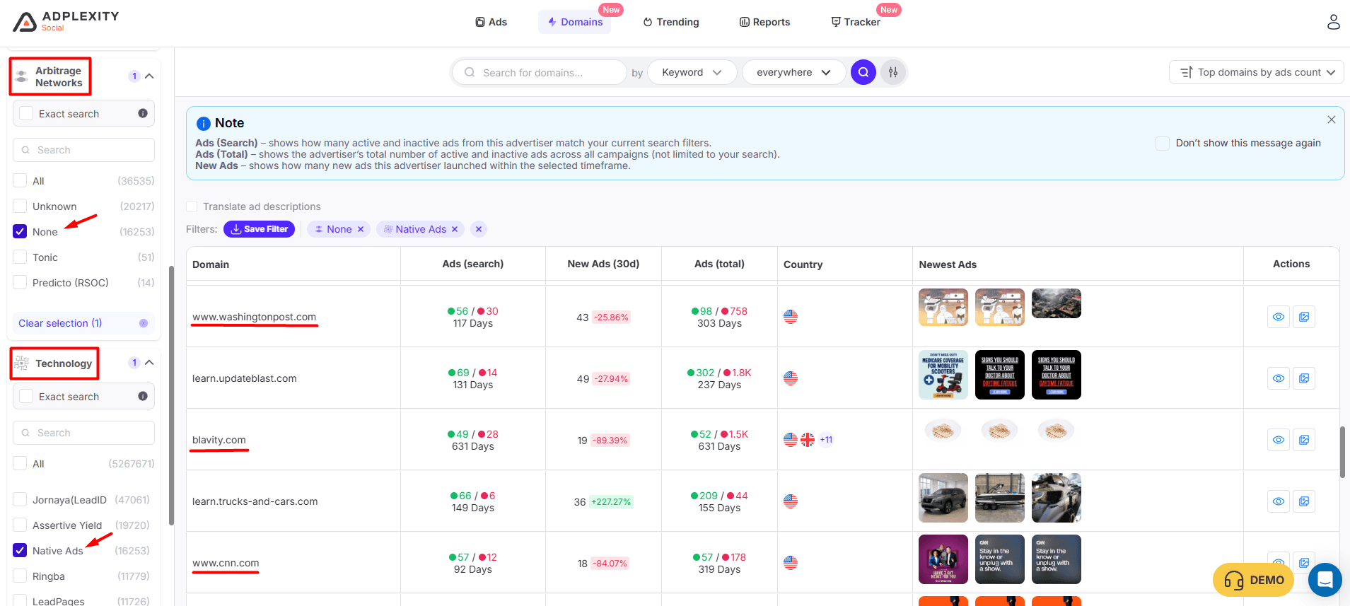1350x606 pixels.
Task: Remove the None filter chip
Action: [361, 229]
